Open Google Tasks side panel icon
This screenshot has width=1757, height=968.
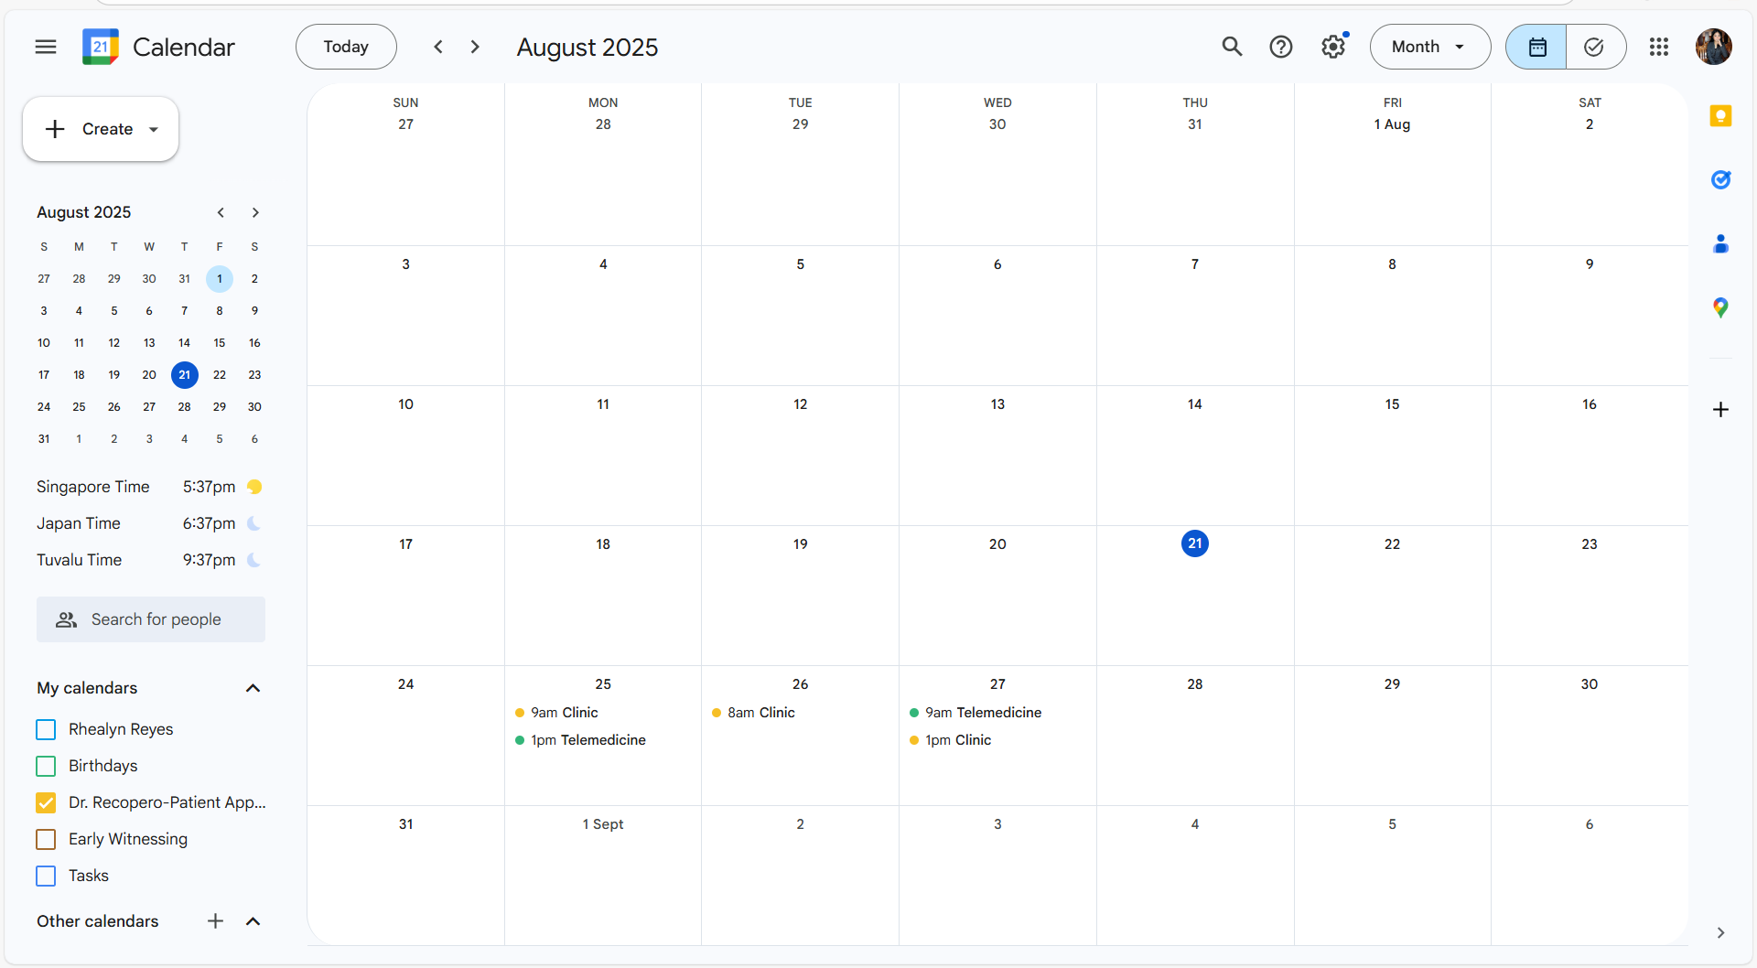pos(1720,180)
